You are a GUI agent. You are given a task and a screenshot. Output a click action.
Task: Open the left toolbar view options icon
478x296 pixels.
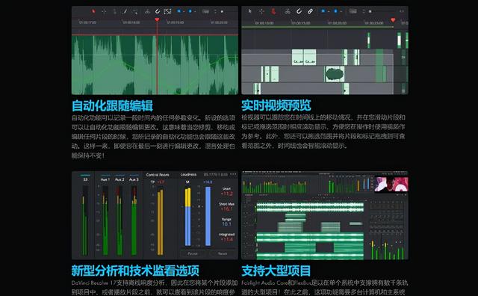tap(206, 11)
